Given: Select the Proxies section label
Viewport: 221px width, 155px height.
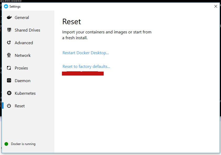Looking at the screenshot, I should [21, 68].
